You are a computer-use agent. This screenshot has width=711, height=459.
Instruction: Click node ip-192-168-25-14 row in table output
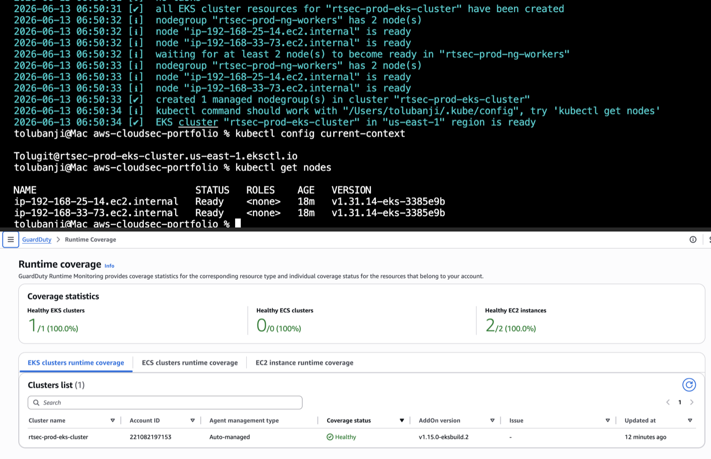coord(229,202)
